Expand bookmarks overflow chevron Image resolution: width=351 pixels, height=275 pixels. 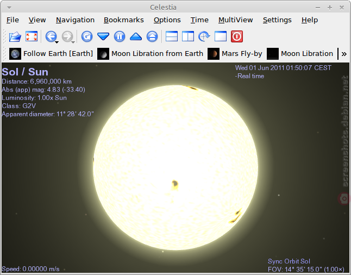coord(344,54)
